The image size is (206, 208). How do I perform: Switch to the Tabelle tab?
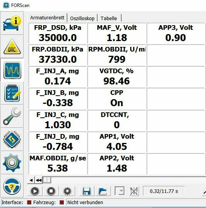pyautogui.click(x=109, y=18)
